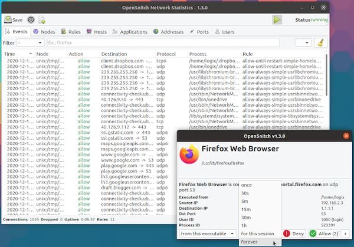Sort by the Destination column header

point(127,54)
